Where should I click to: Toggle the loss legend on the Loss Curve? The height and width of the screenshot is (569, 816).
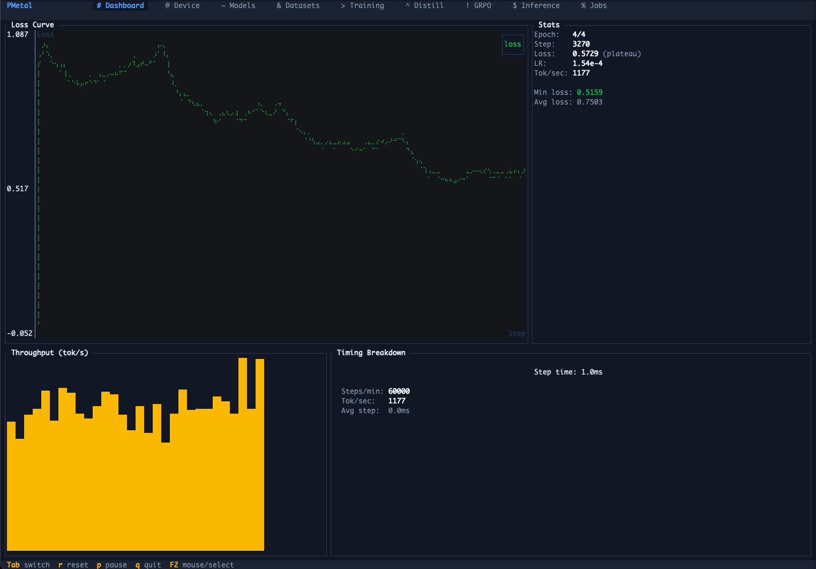pyautogui.click(x=512, y=44)
